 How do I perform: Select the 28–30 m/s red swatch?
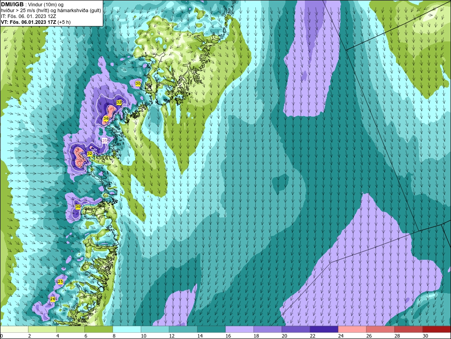[409, 329]
